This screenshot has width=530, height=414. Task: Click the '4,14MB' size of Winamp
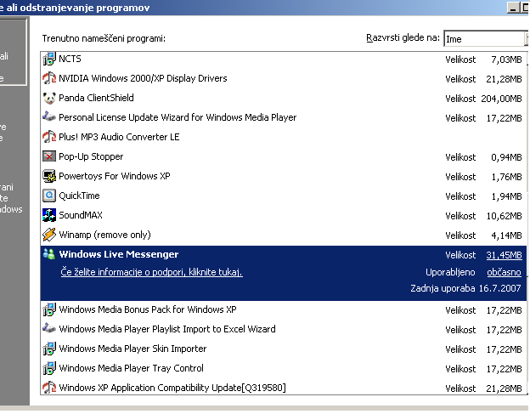pos(506,235)
